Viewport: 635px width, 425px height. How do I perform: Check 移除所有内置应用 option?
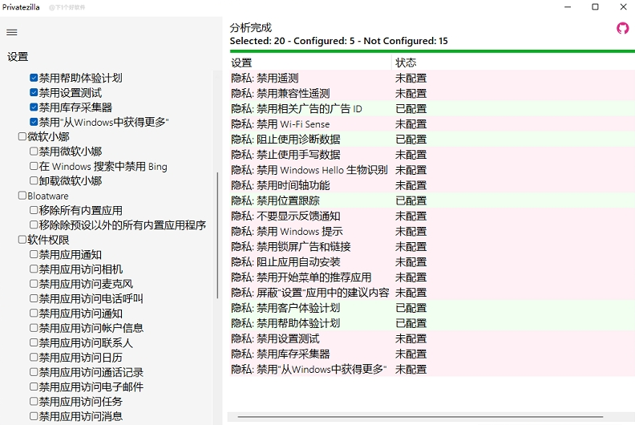click(34, 210)
